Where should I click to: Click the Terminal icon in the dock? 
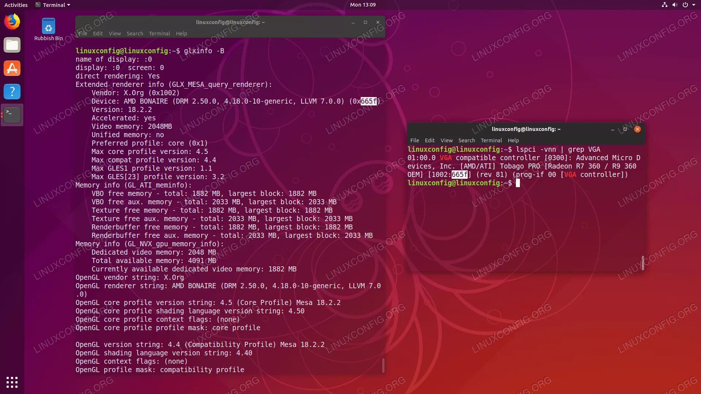[12, 115]
